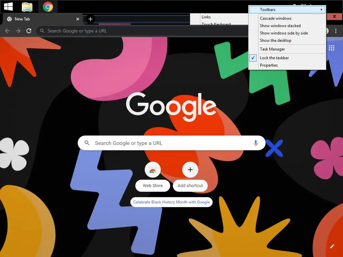Select Cascade windows
Image resolution: width=343 pixels, height=257 pixels.
tap(287, 18)
